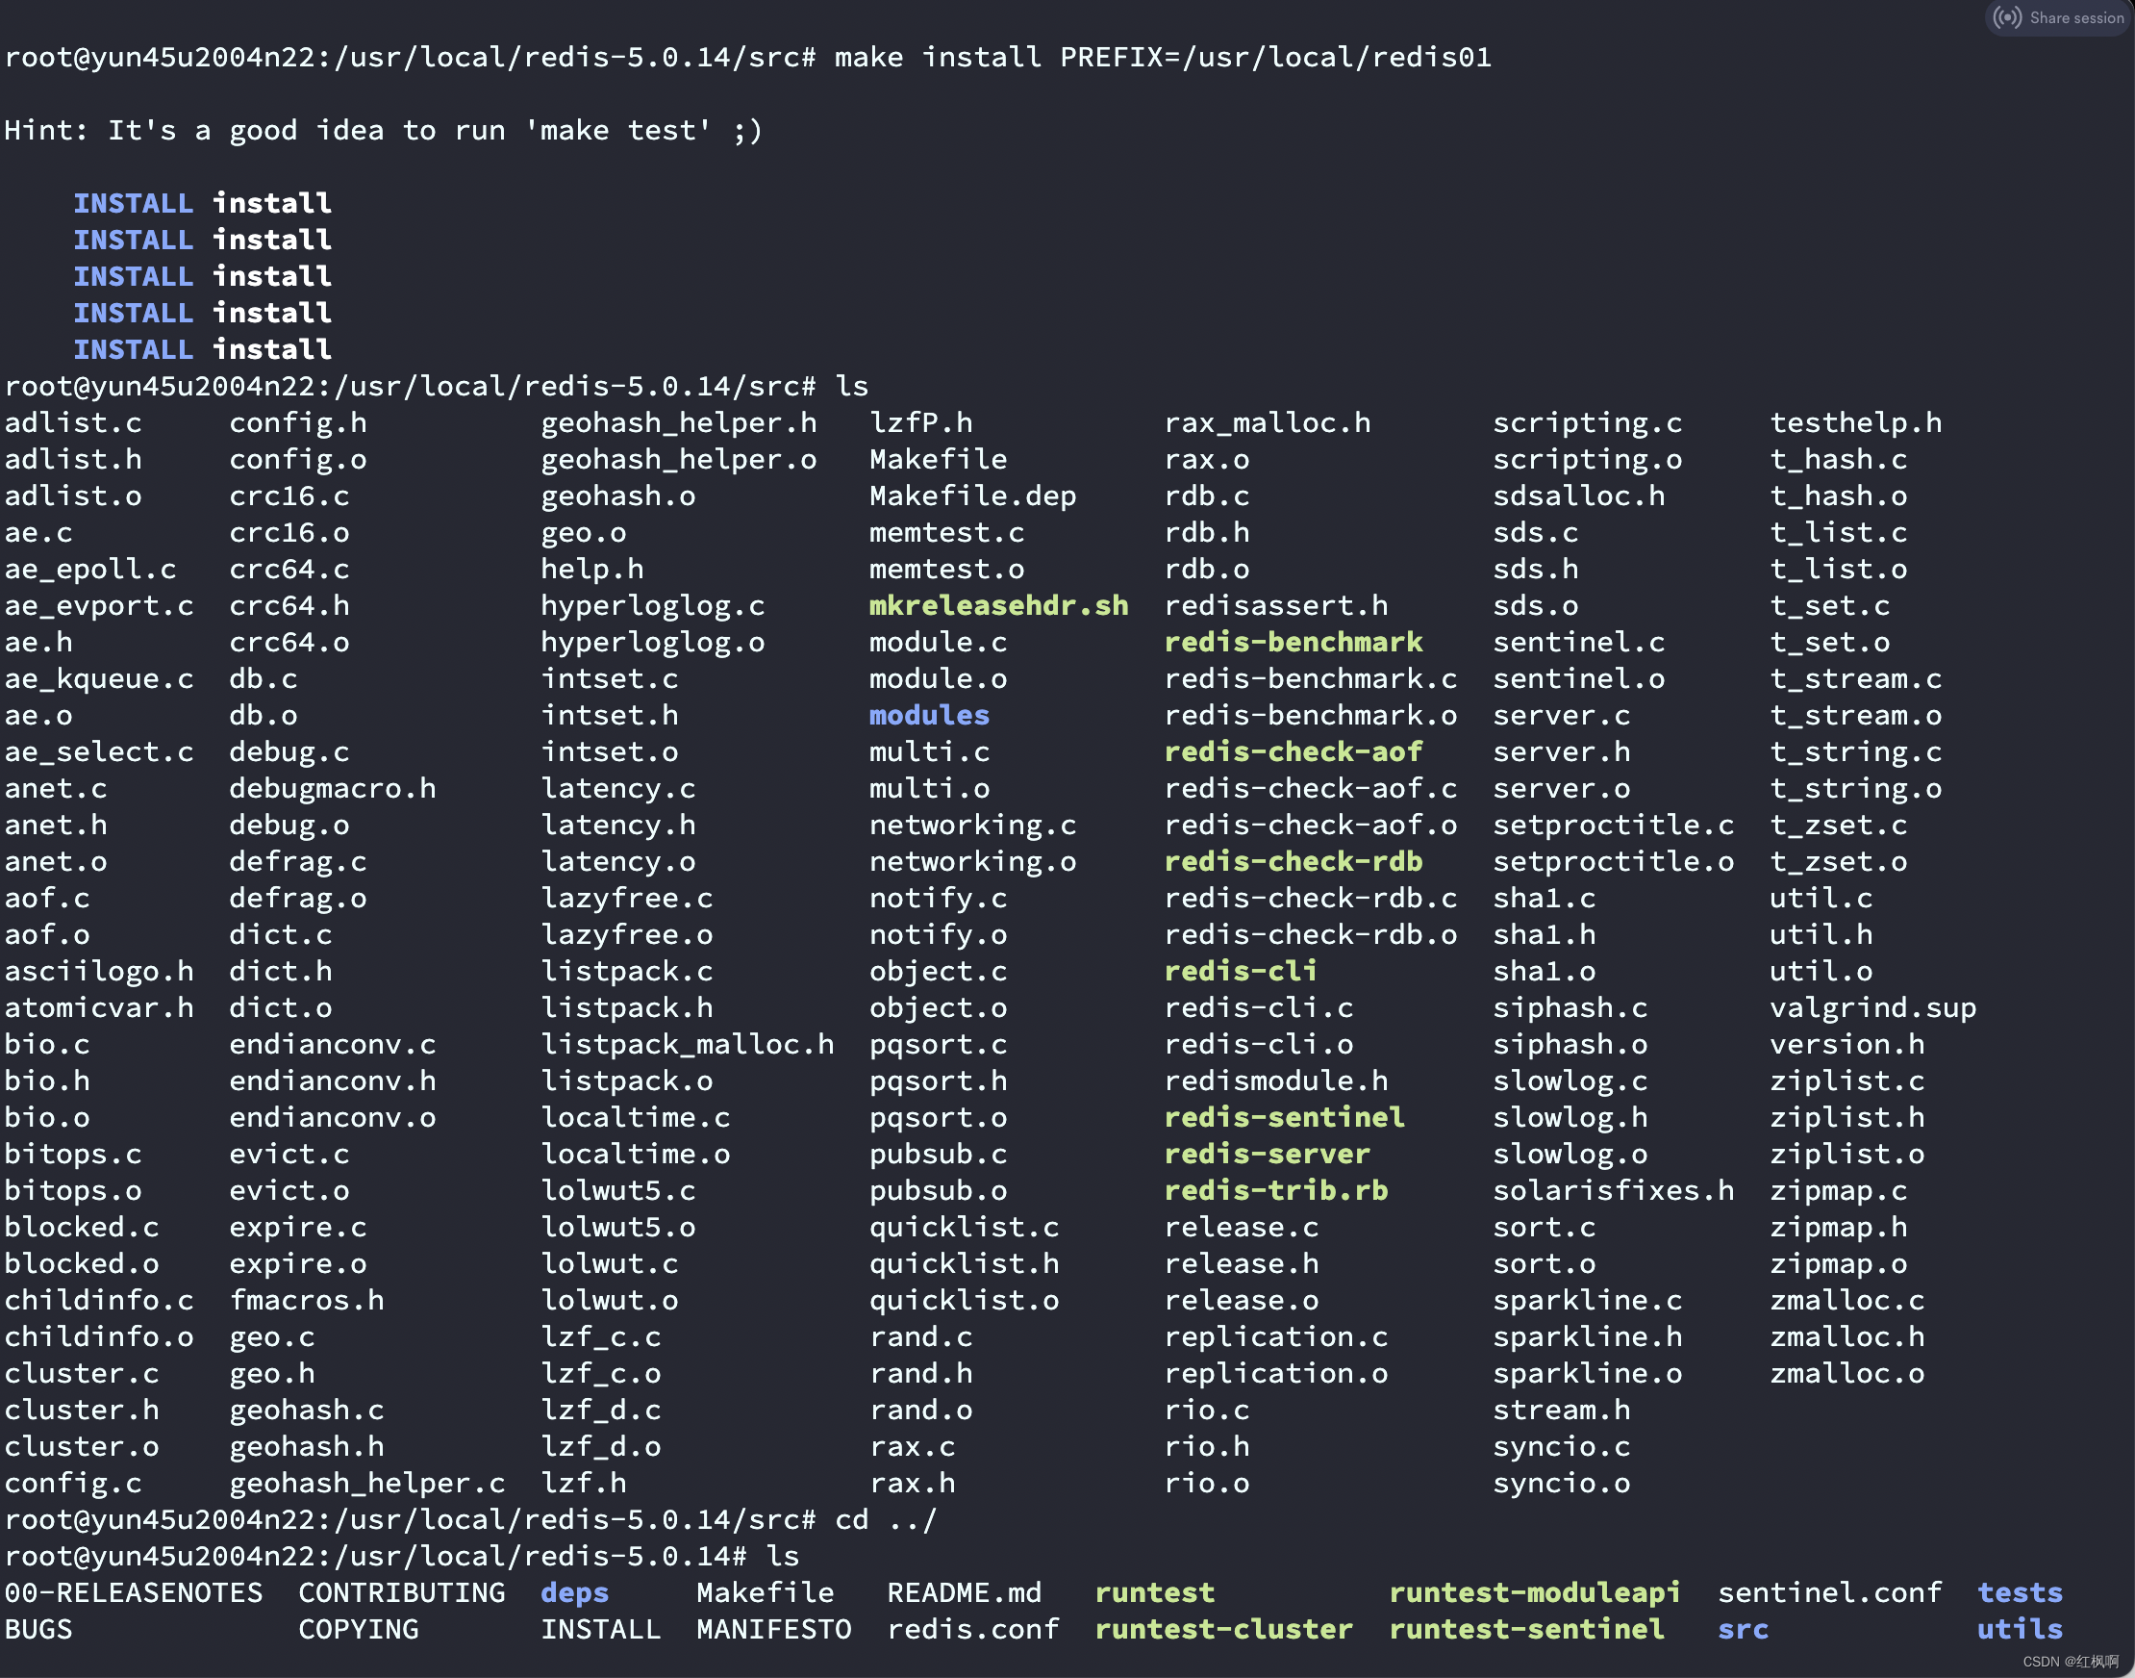Click the Share session button label
2135x1678 pixels.
coord(2076,17)
